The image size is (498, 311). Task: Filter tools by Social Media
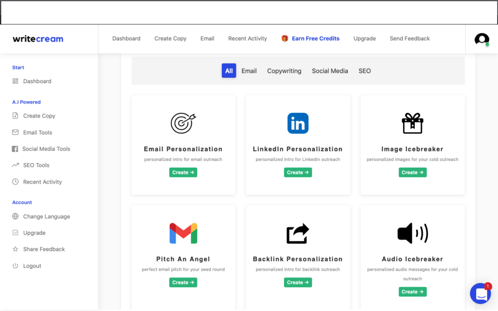coord(330,71)
